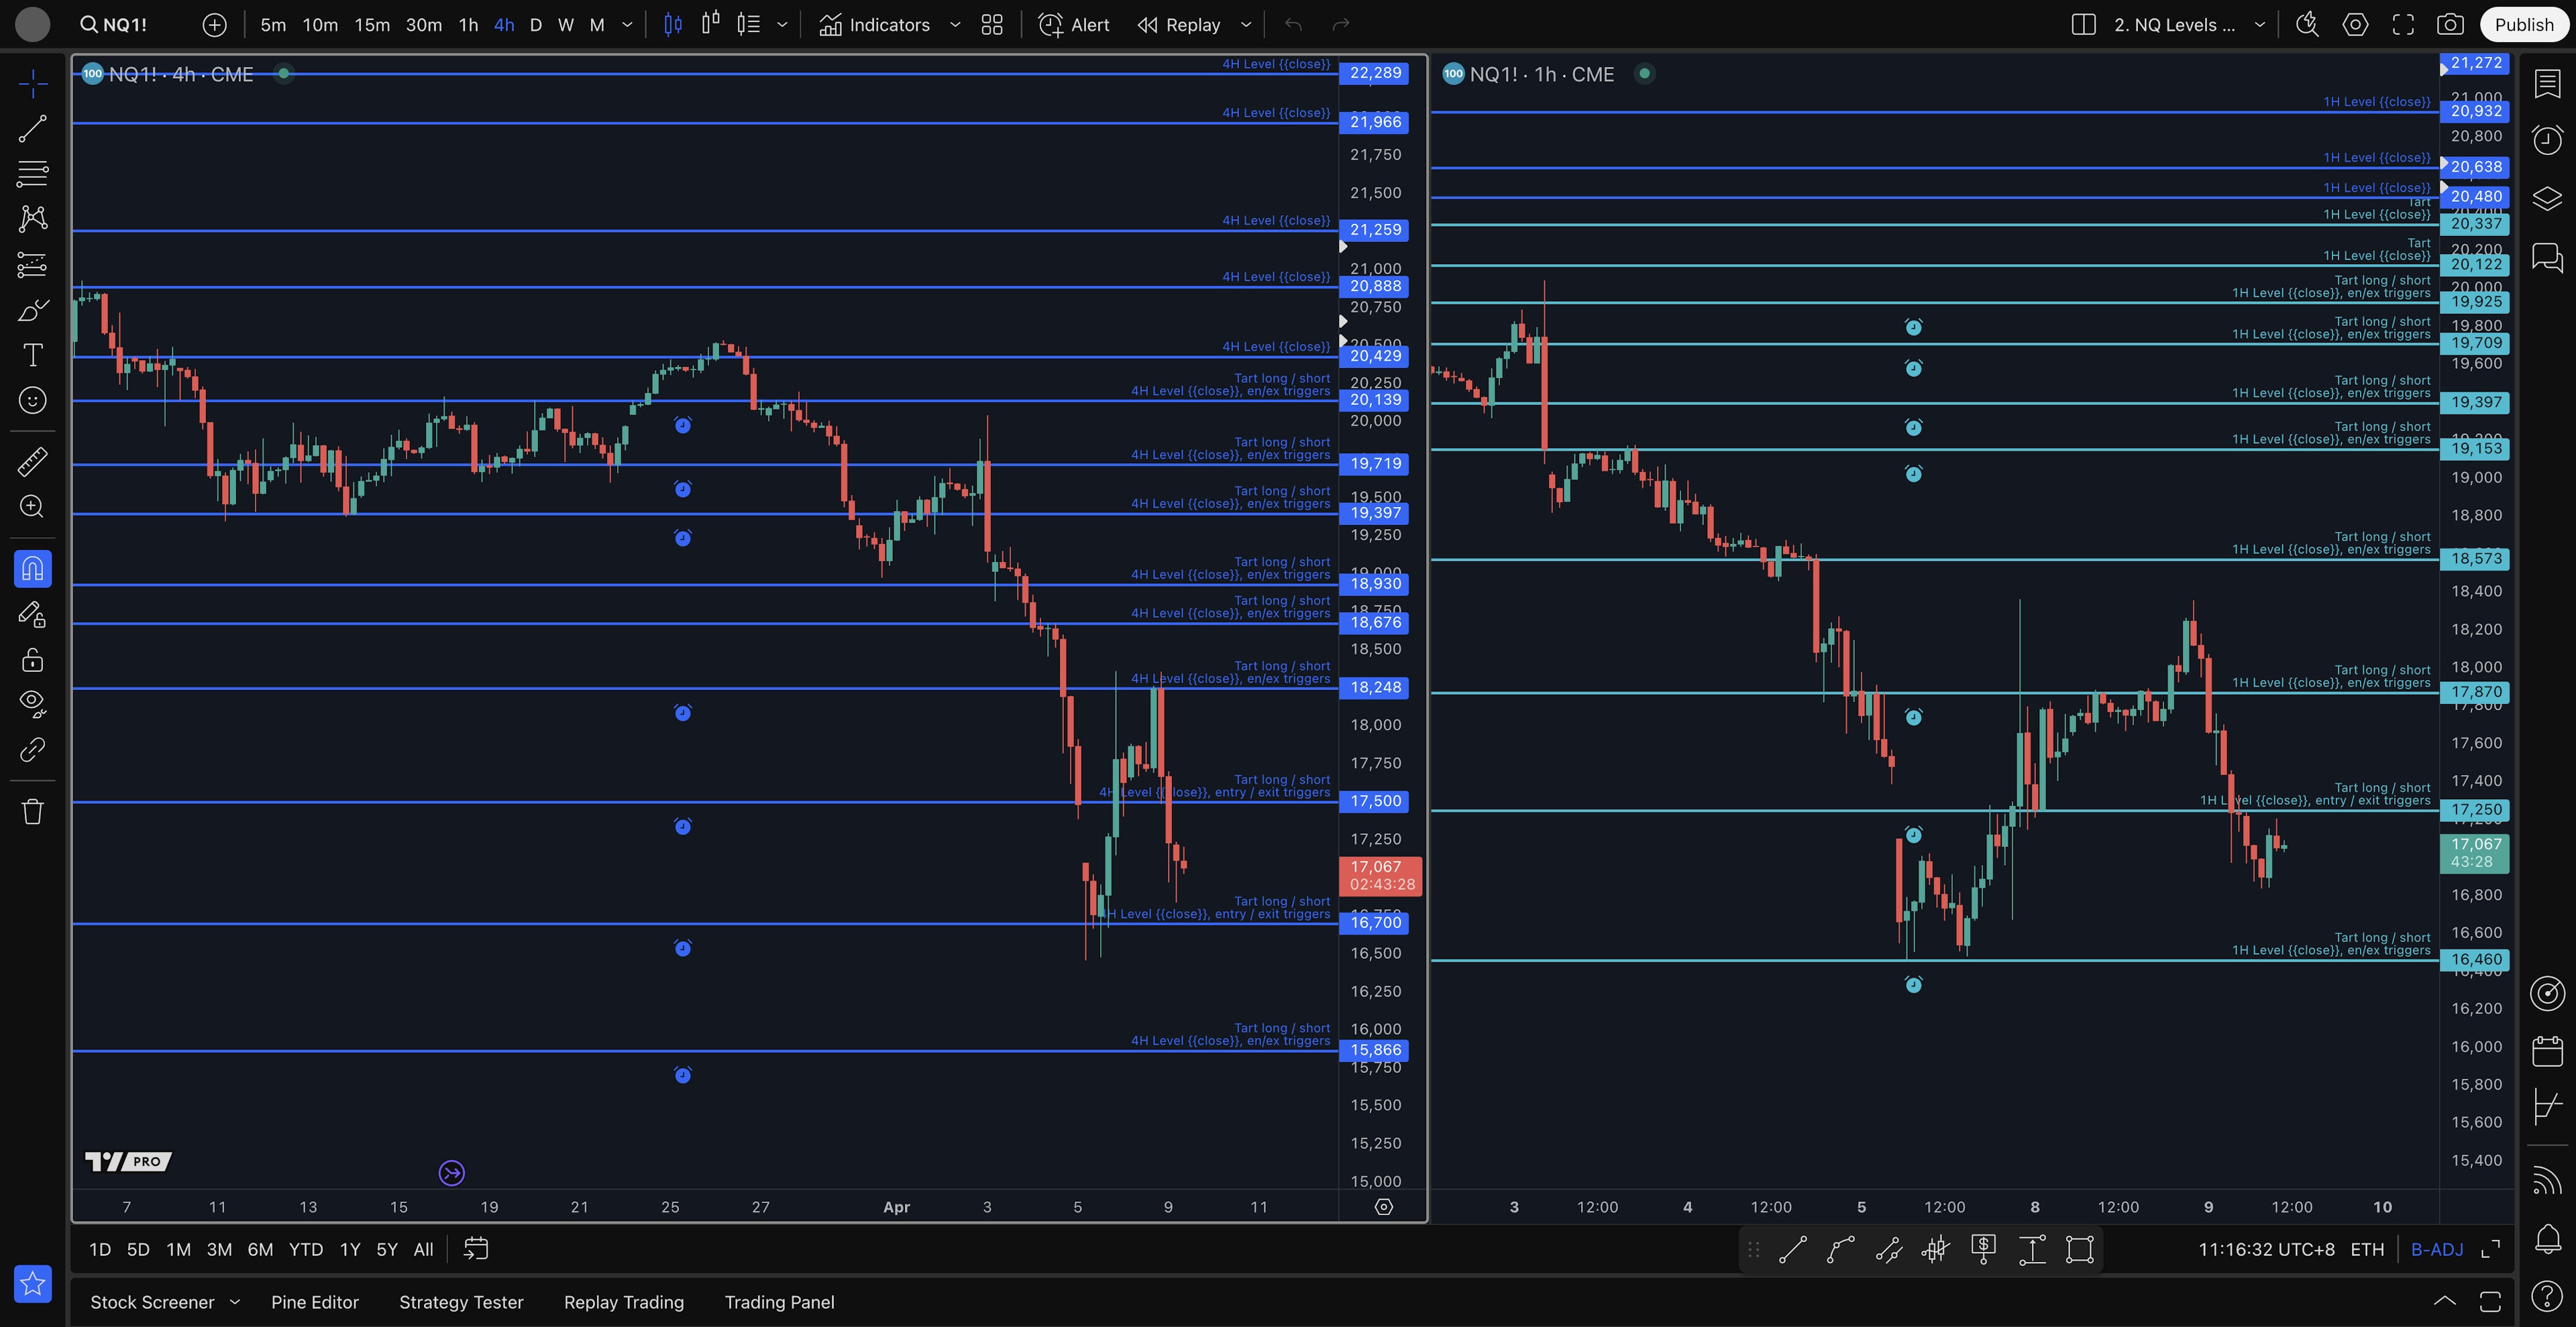
Task: Click the Alert button in top toolbar
Action: [x=1074, y=25]
